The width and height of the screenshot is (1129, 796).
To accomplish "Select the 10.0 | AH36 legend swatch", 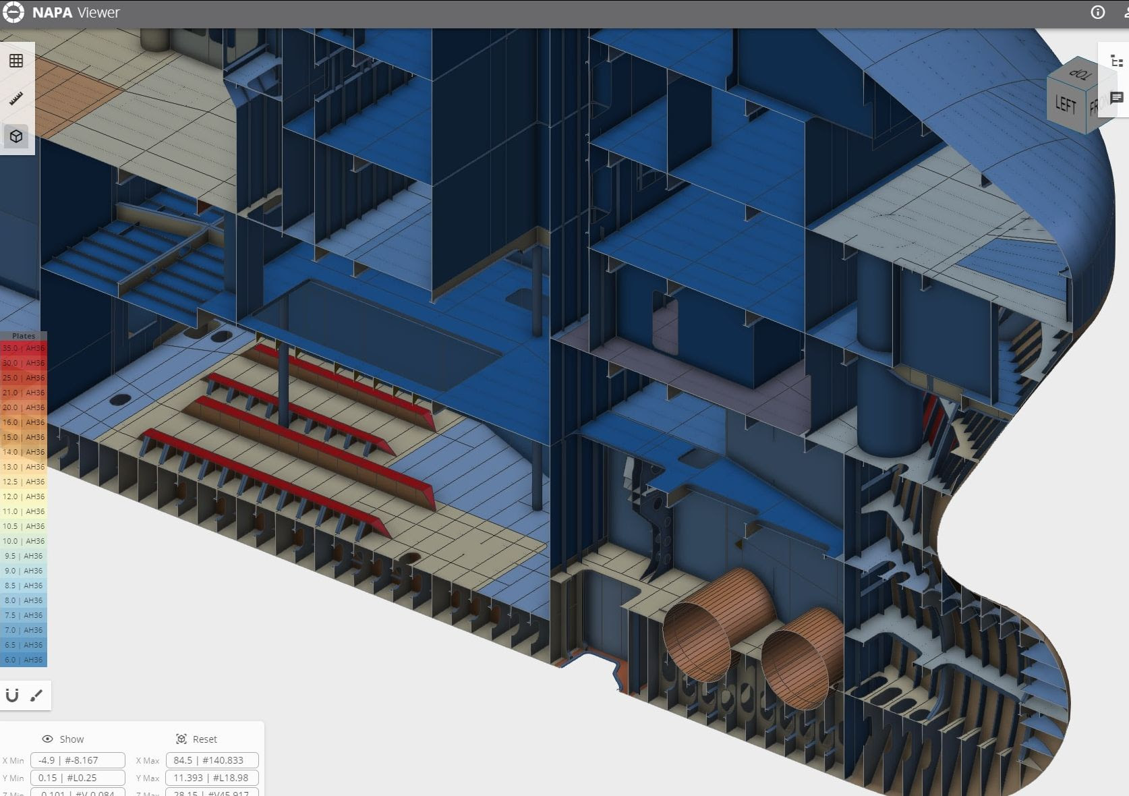I will (x=24, y=541).
